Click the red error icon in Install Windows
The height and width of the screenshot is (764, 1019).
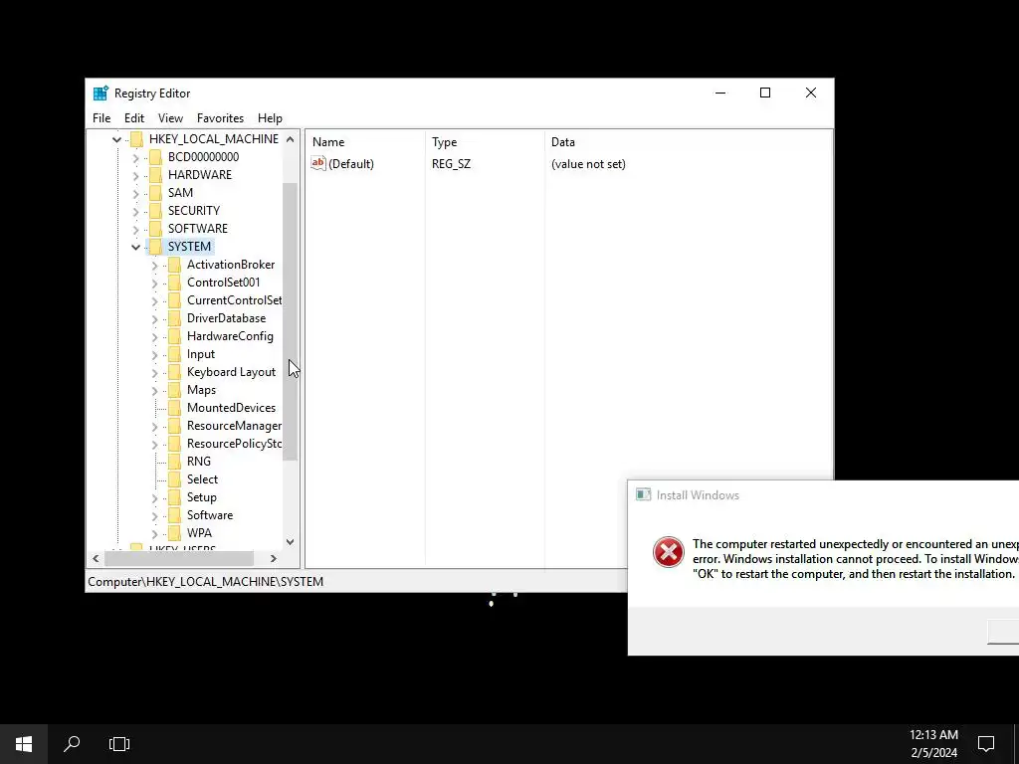(x=668, y=552)
